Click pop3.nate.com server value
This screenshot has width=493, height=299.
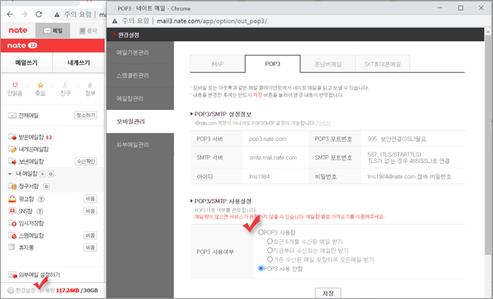pos(268,139)
